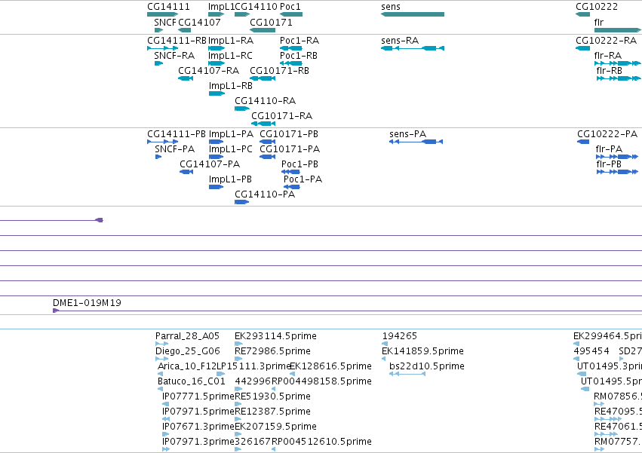Click the LP15111.3prime EST glyph
The height and width of the screenshot is (453, 642).
221,374
